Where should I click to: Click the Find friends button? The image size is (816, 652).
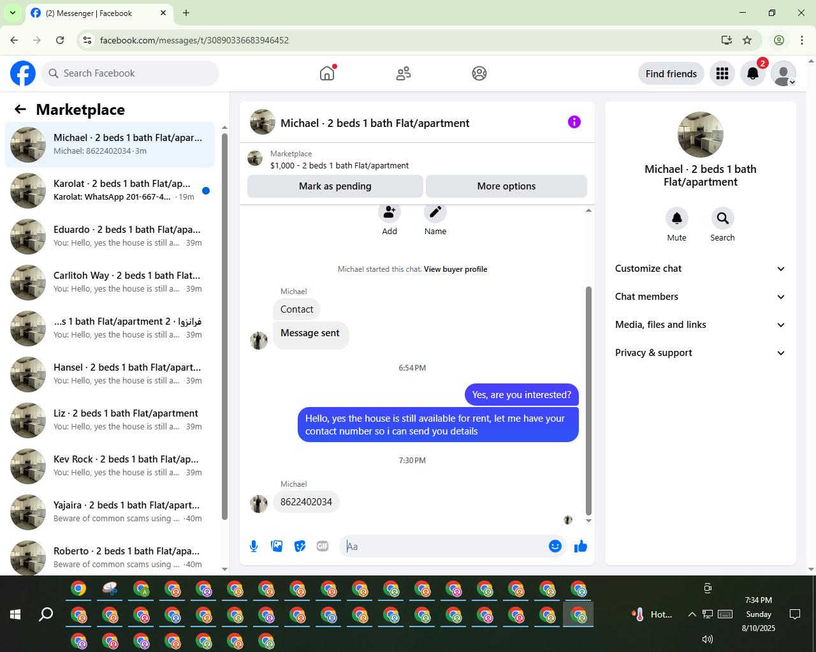(671, 73)
